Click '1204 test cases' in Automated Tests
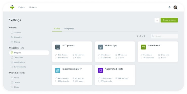 point(106,78)
